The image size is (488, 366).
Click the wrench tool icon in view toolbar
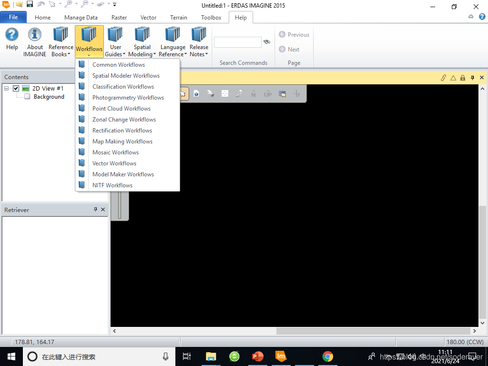point(211,93)
